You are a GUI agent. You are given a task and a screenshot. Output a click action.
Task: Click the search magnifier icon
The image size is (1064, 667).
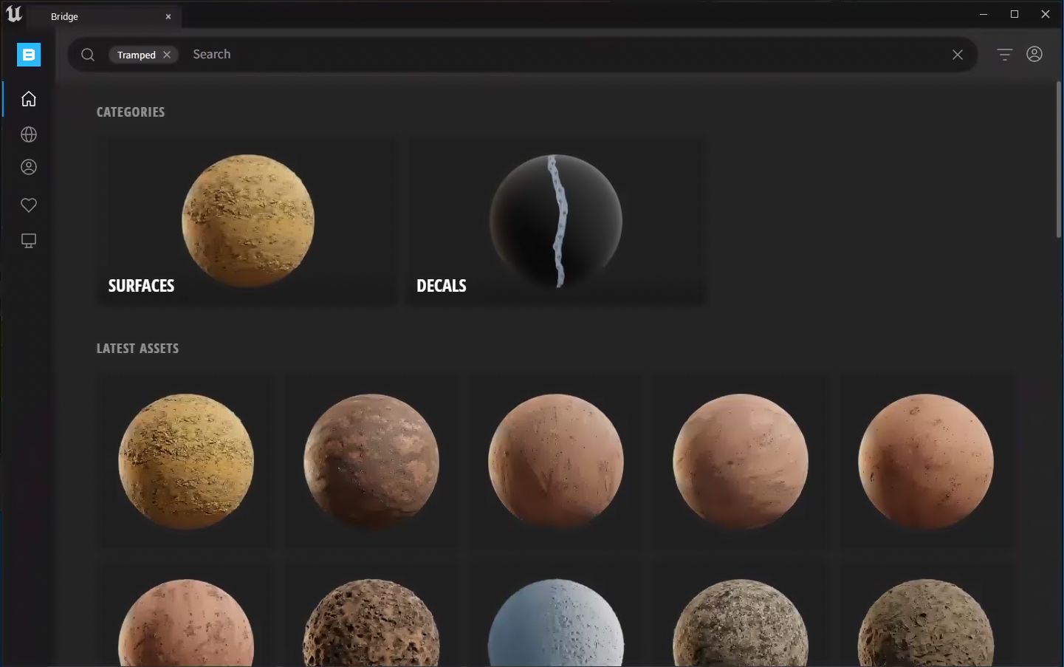click(88, 55)
